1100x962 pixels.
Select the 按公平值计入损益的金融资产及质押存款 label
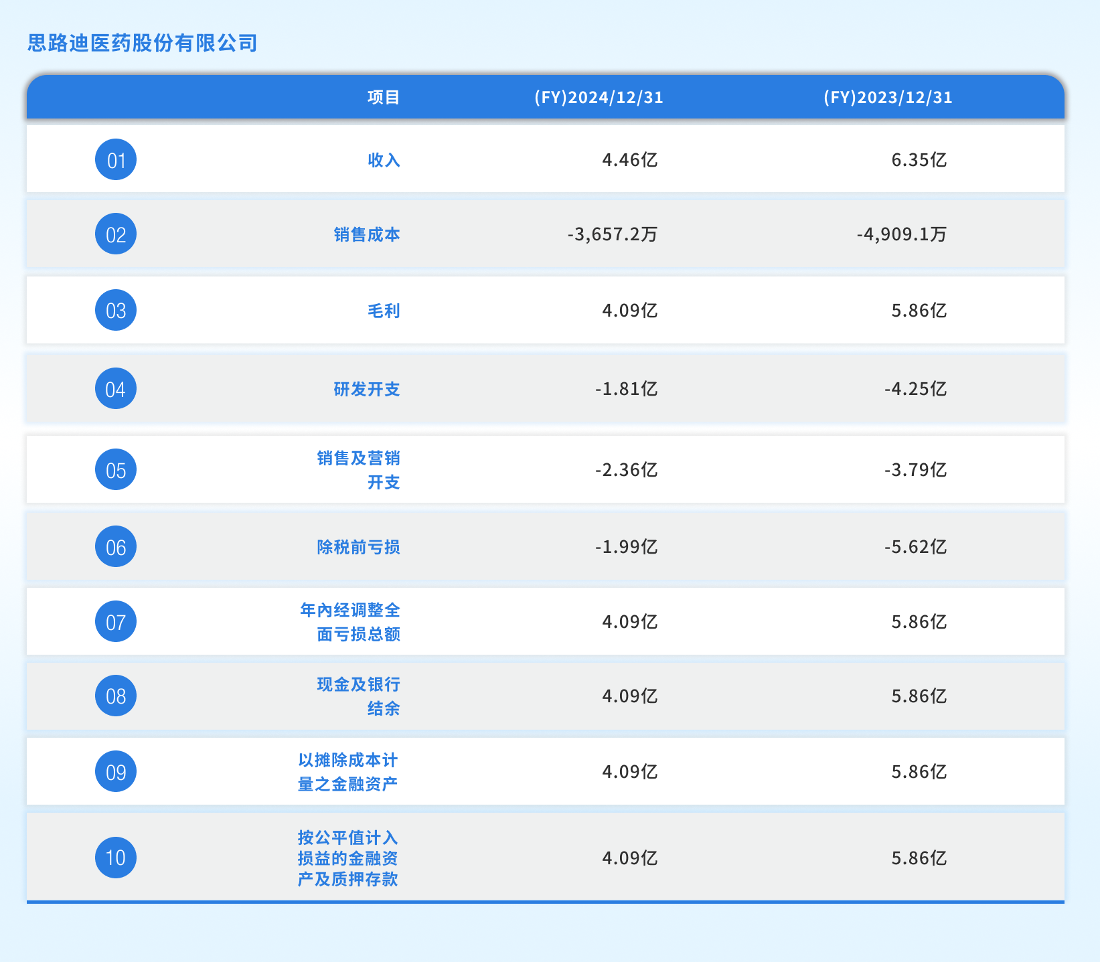pyautogui.click(x=348, y=858)
